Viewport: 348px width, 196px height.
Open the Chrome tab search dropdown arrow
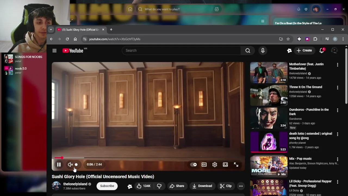click(51, 29)
